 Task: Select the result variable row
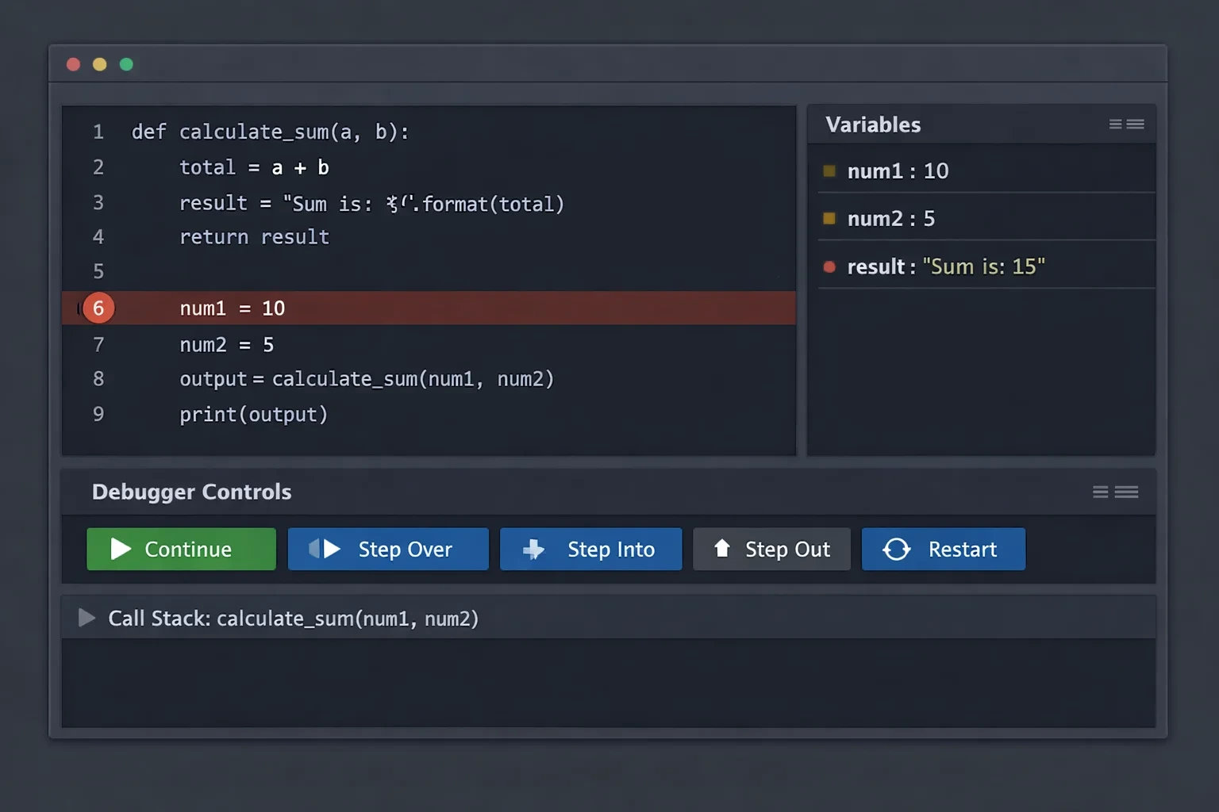[986, 266]
